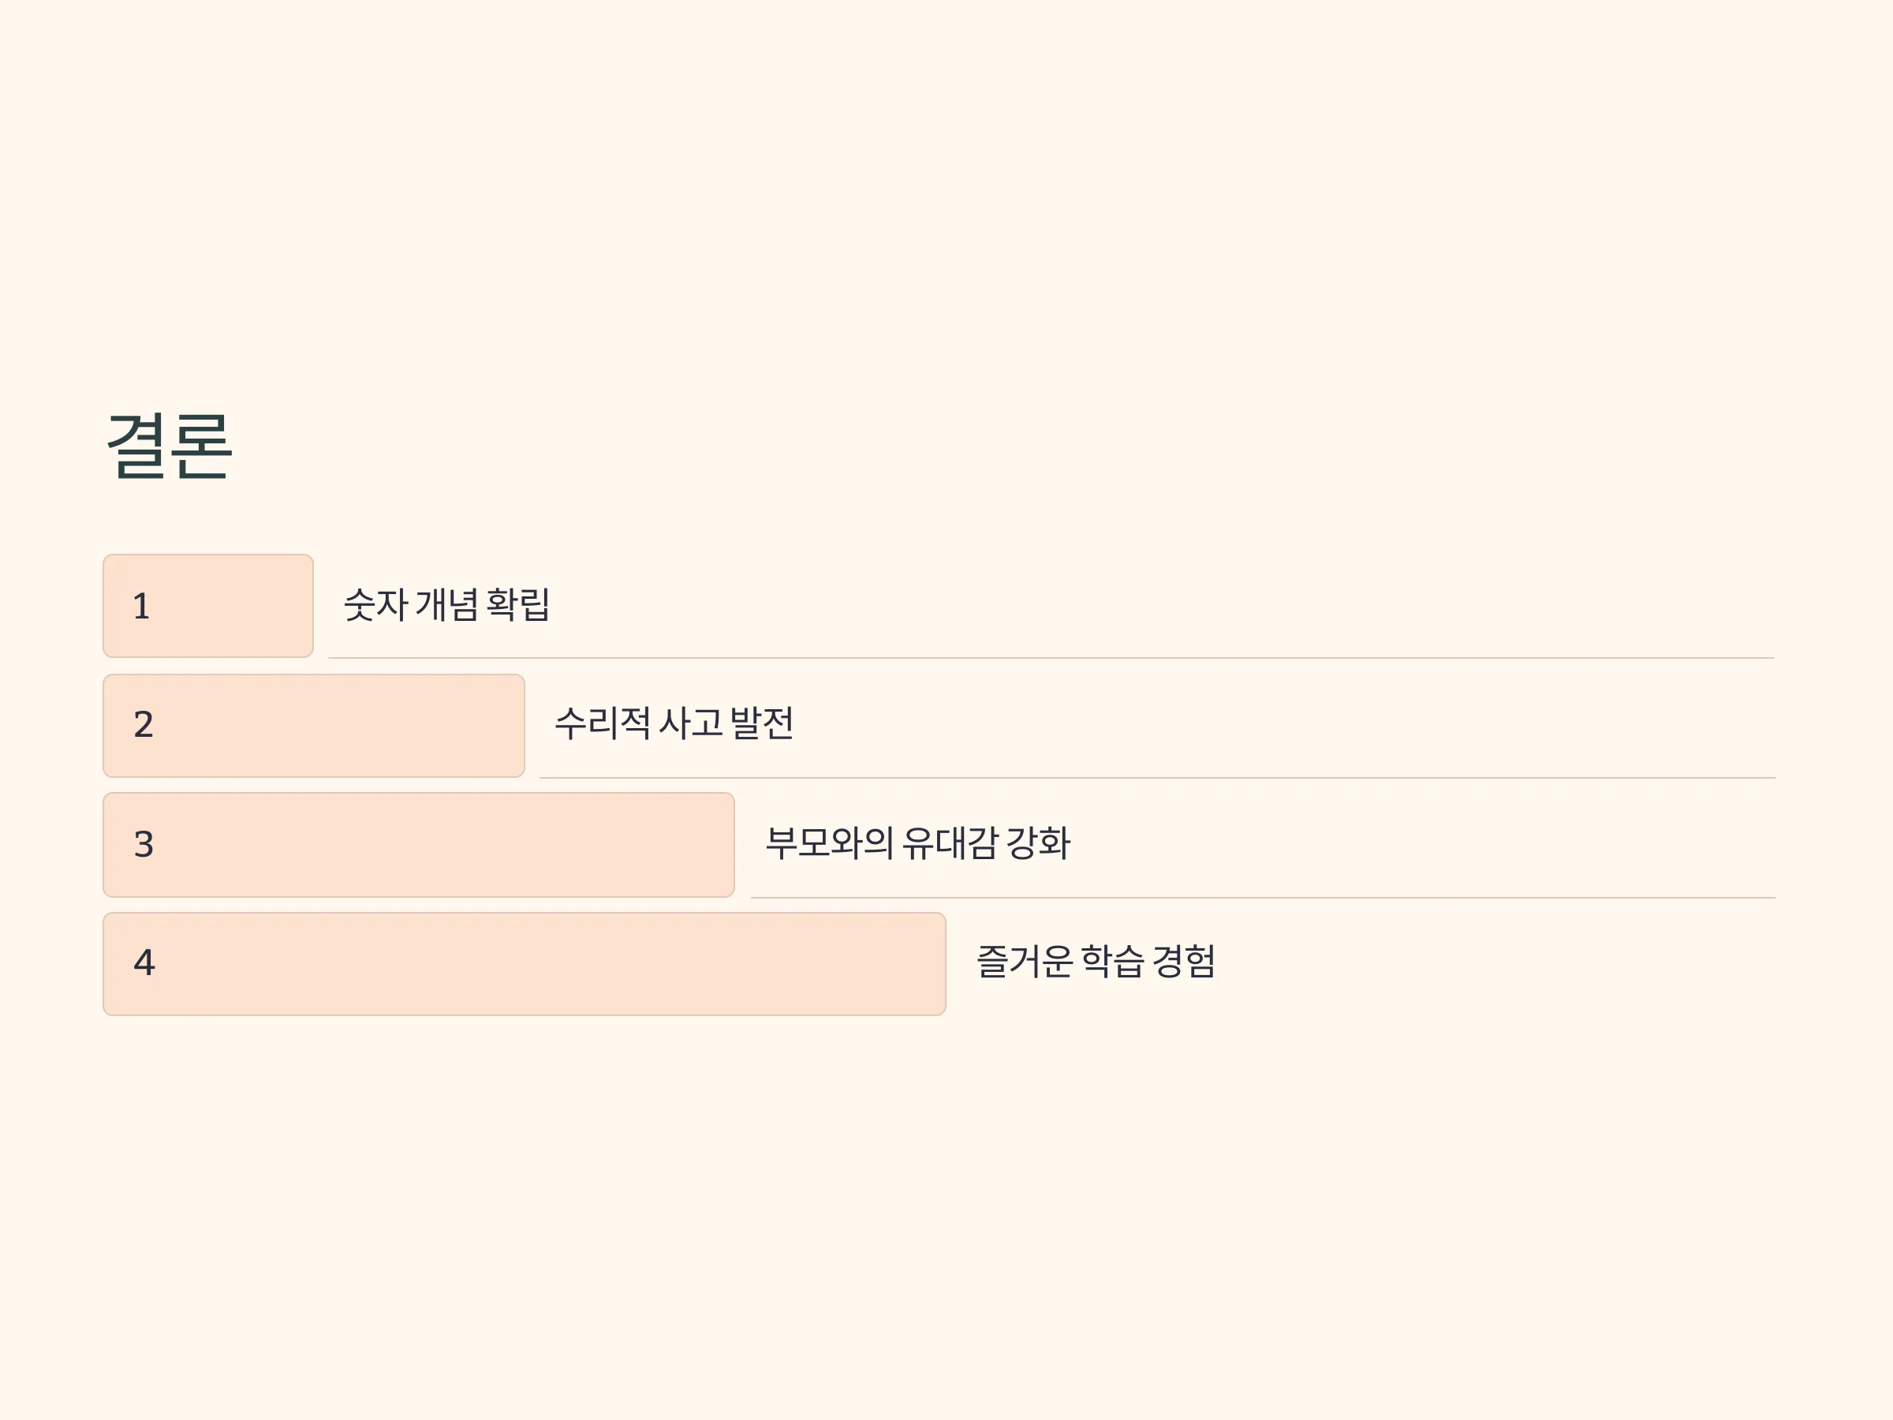Select the peach bar numbered 2
The image size is (1893, 1420).
(313, 726)
